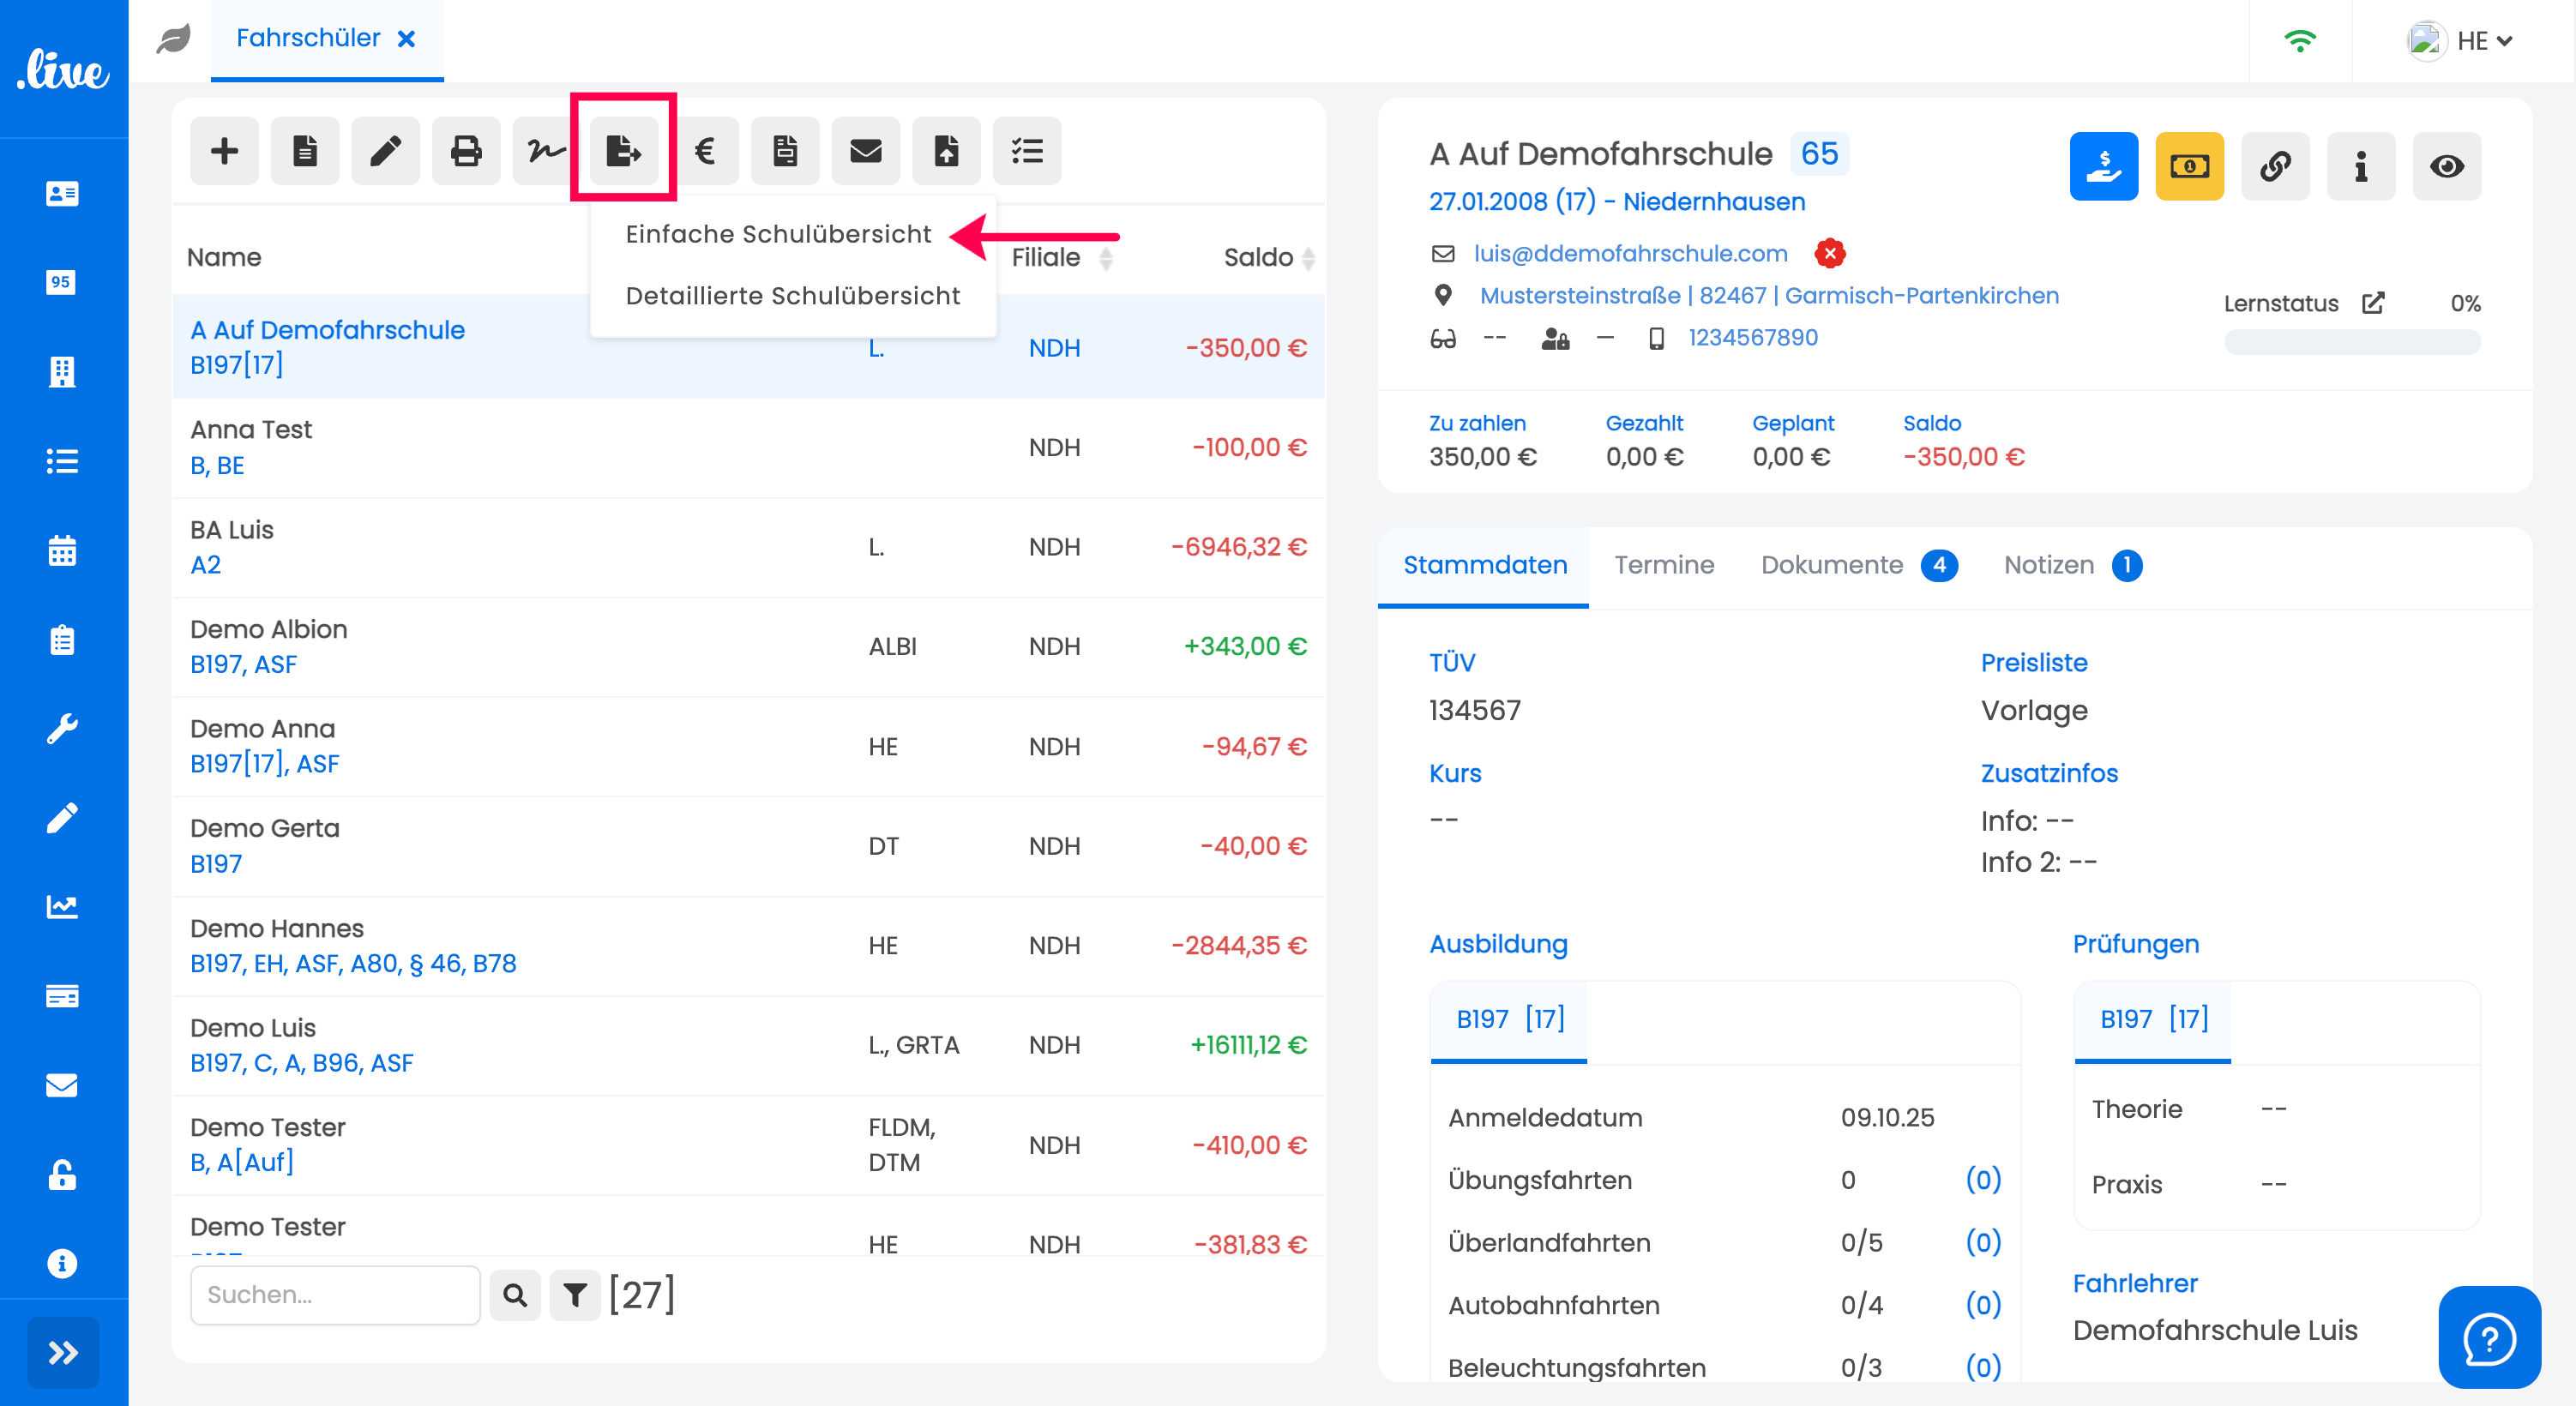Open the filter funnel next to search
This screenshot has width=2576, height=1406.
(575, 1295)
